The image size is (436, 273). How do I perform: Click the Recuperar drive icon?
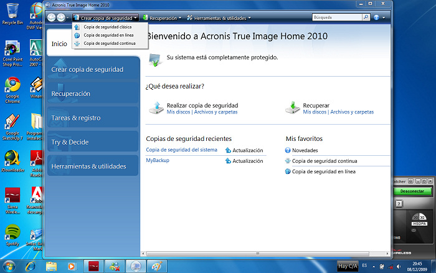tap(292, 107)
